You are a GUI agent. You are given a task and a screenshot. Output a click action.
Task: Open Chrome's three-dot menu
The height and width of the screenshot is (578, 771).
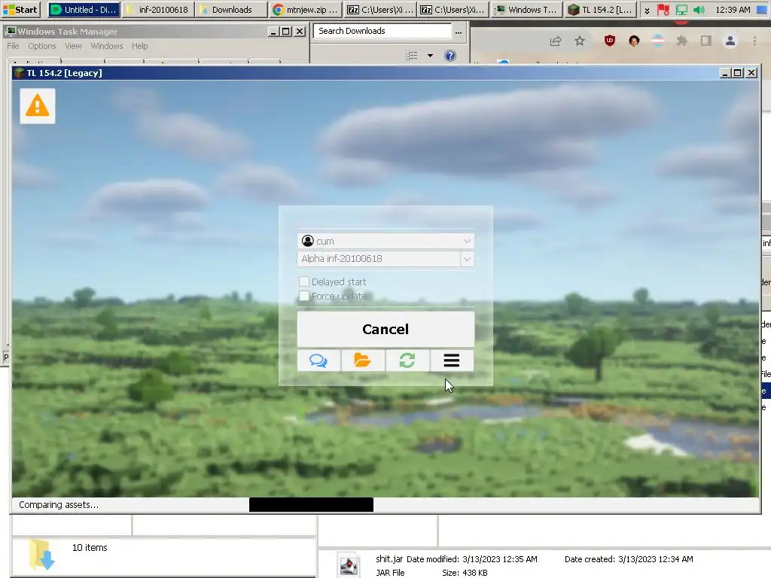[754, 41]
